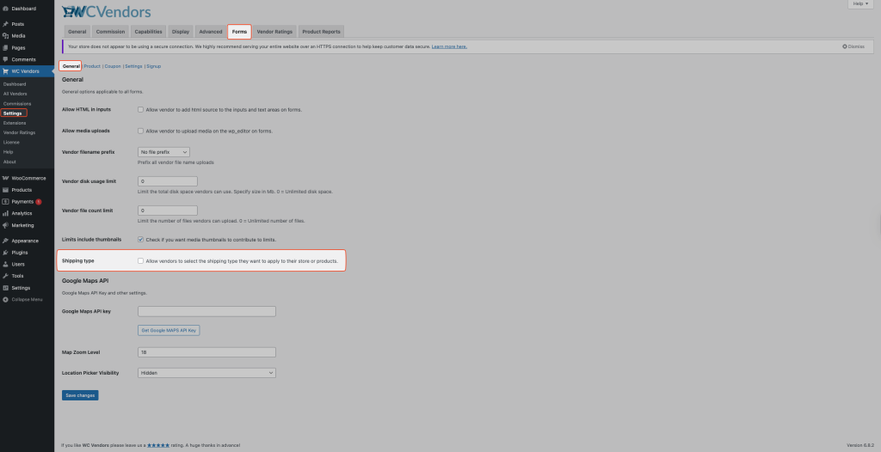Click the five-star rating link
This screenshot has width=881, height=452.
pyautogui.click(x=158, y=445)
